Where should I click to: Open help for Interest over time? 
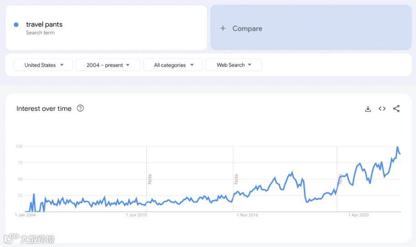coord(80,108)
